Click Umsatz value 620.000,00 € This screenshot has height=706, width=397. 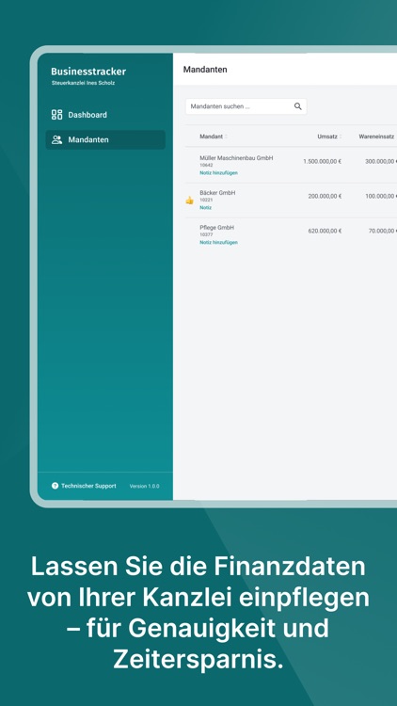click(x=325, y=231)
